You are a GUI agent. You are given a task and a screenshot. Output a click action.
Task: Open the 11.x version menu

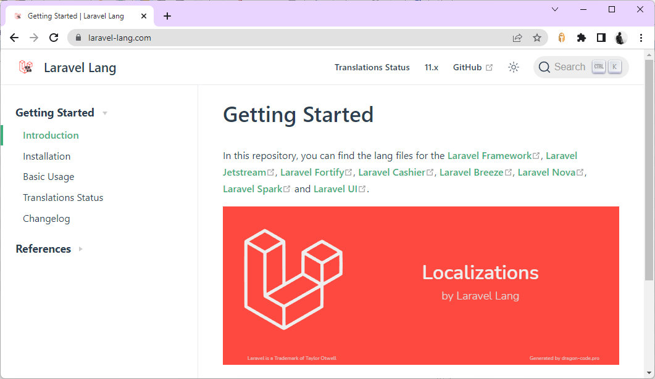(x=431, y=67)
